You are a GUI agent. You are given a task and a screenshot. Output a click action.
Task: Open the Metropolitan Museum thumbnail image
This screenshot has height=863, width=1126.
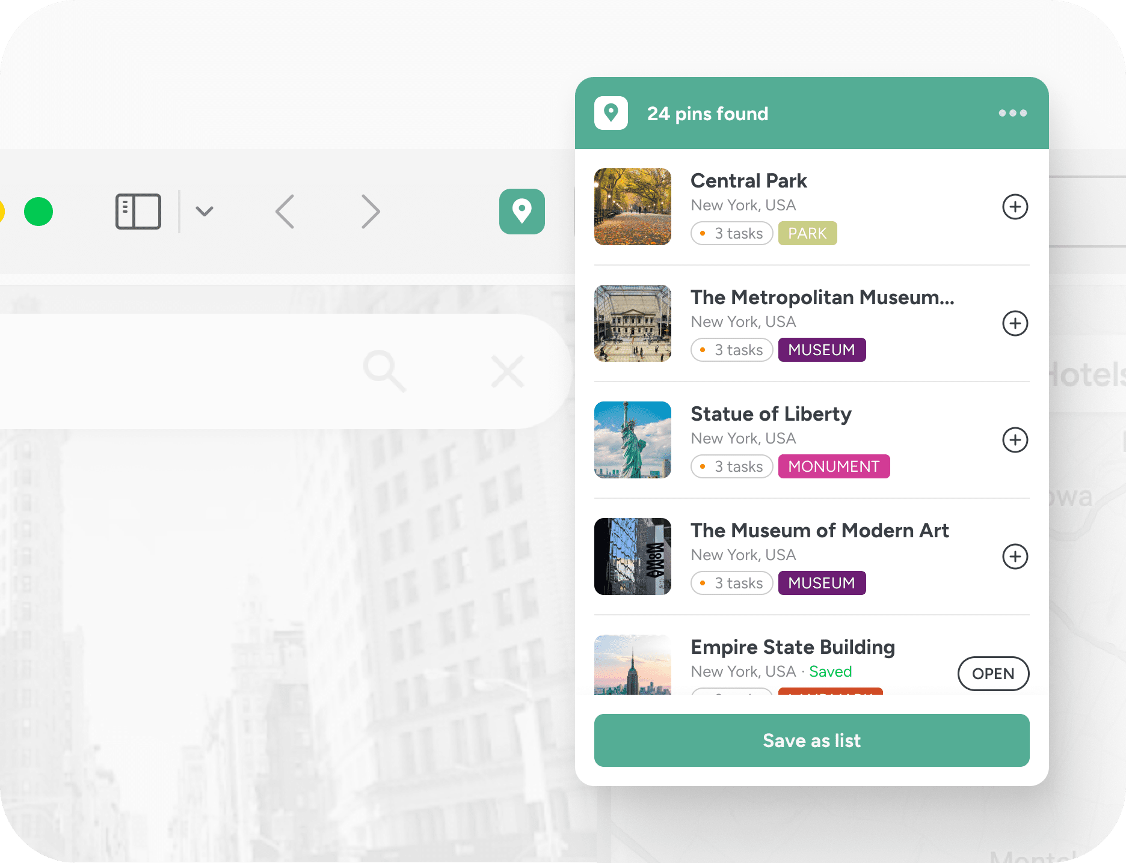coord(633,323)
